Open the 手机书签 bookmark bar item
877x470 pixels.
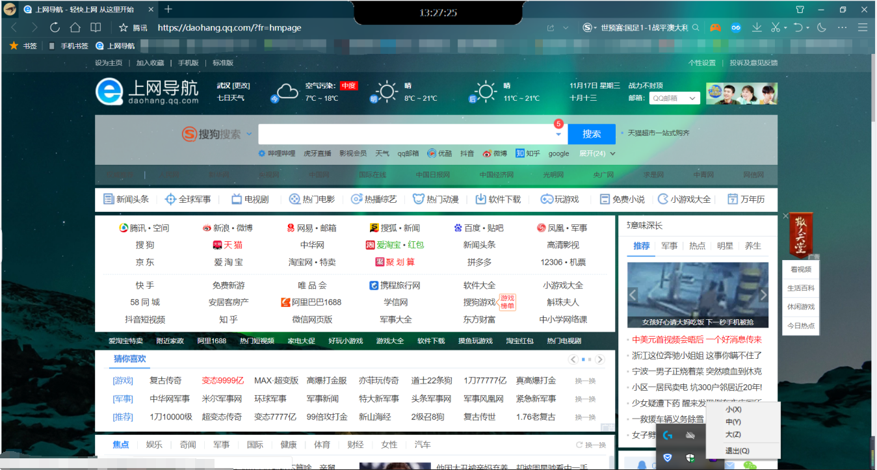[69, 46]
